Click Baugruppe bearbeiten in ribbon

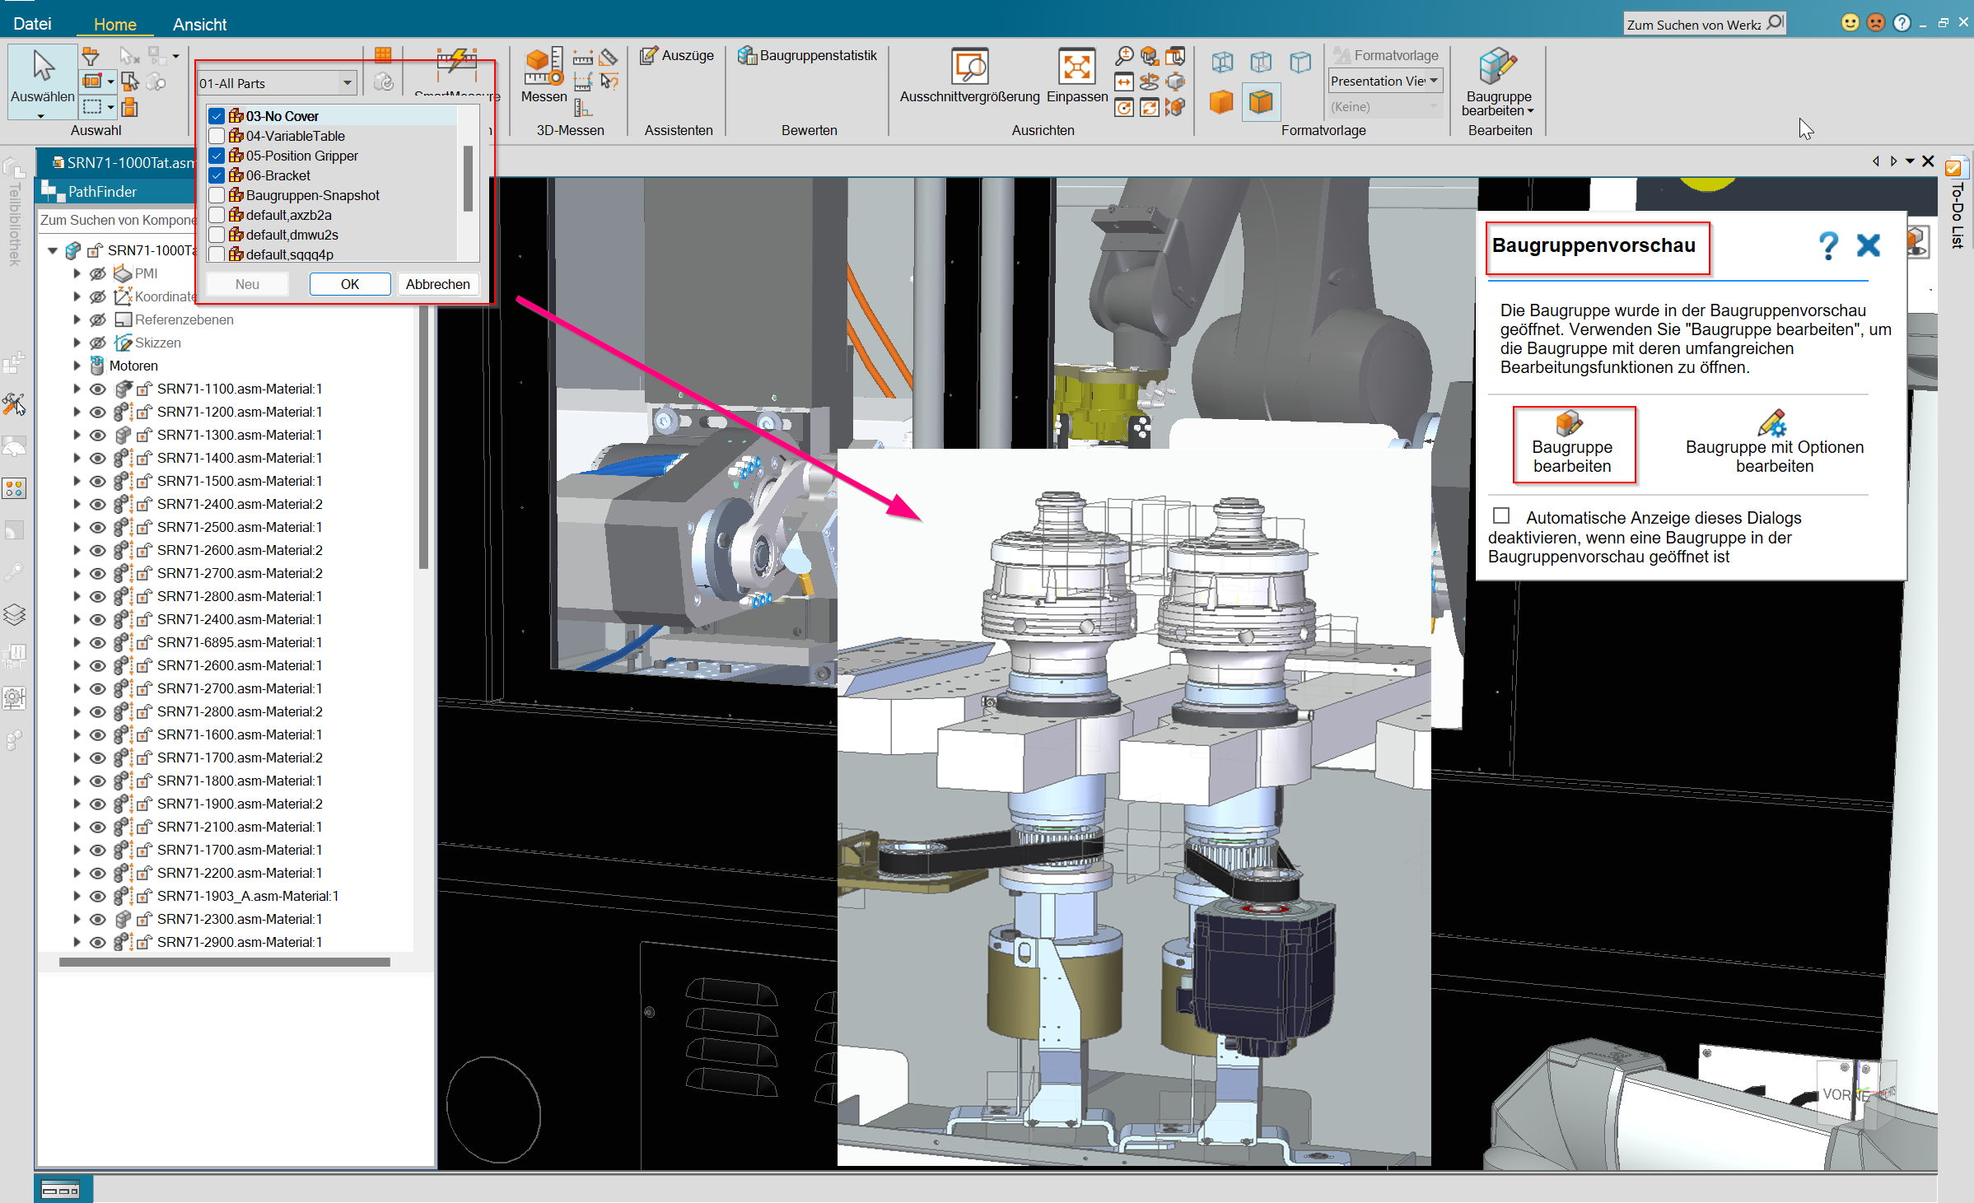pos(1498,82)
